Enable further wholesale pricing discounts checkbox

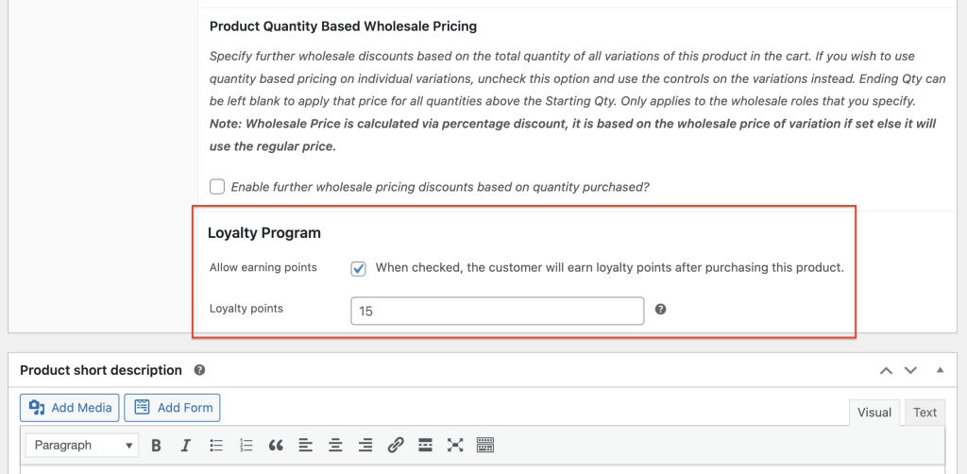click(x=217, y=187)
